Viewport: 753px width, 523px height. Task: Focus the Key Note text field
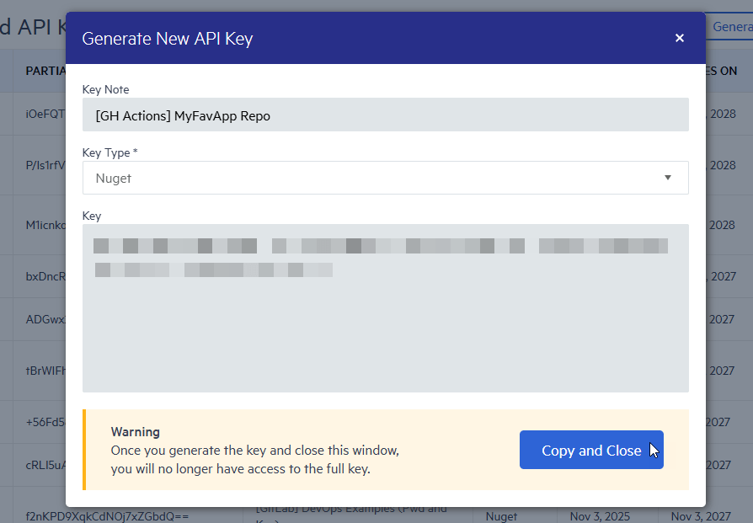pyautogui.click(x=385, y=115)
